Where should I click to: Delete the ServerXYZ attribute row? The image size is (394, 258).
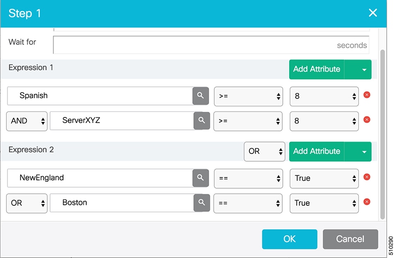367,120
